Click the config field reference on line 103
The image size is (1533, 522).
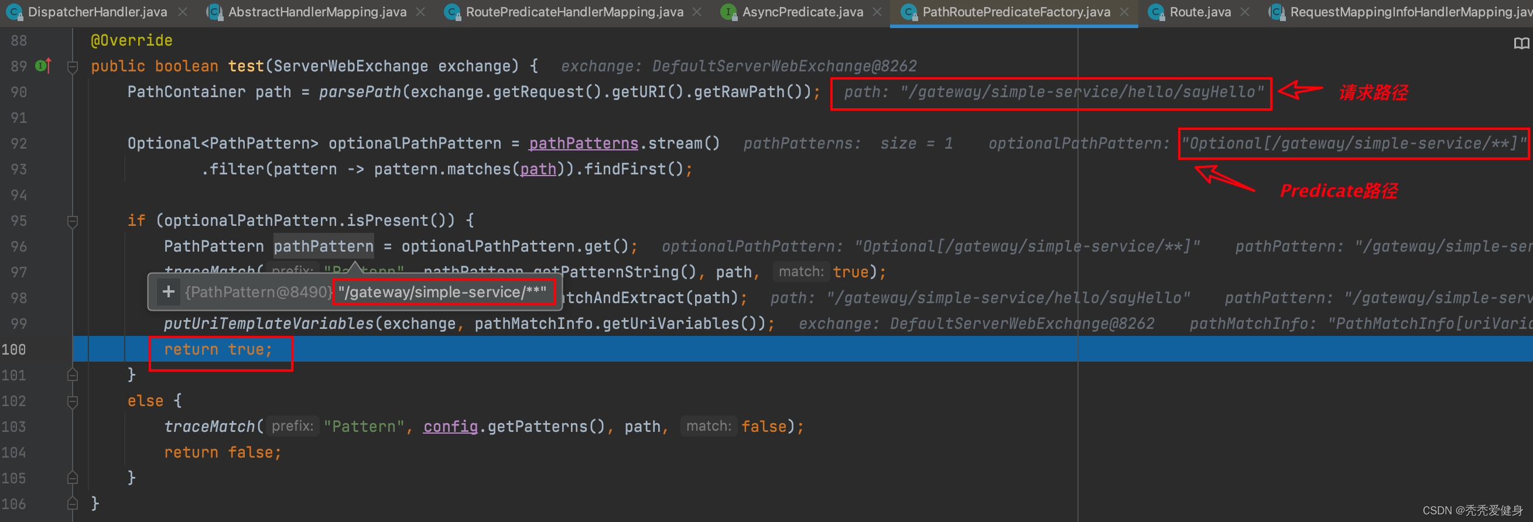(450, 426)
